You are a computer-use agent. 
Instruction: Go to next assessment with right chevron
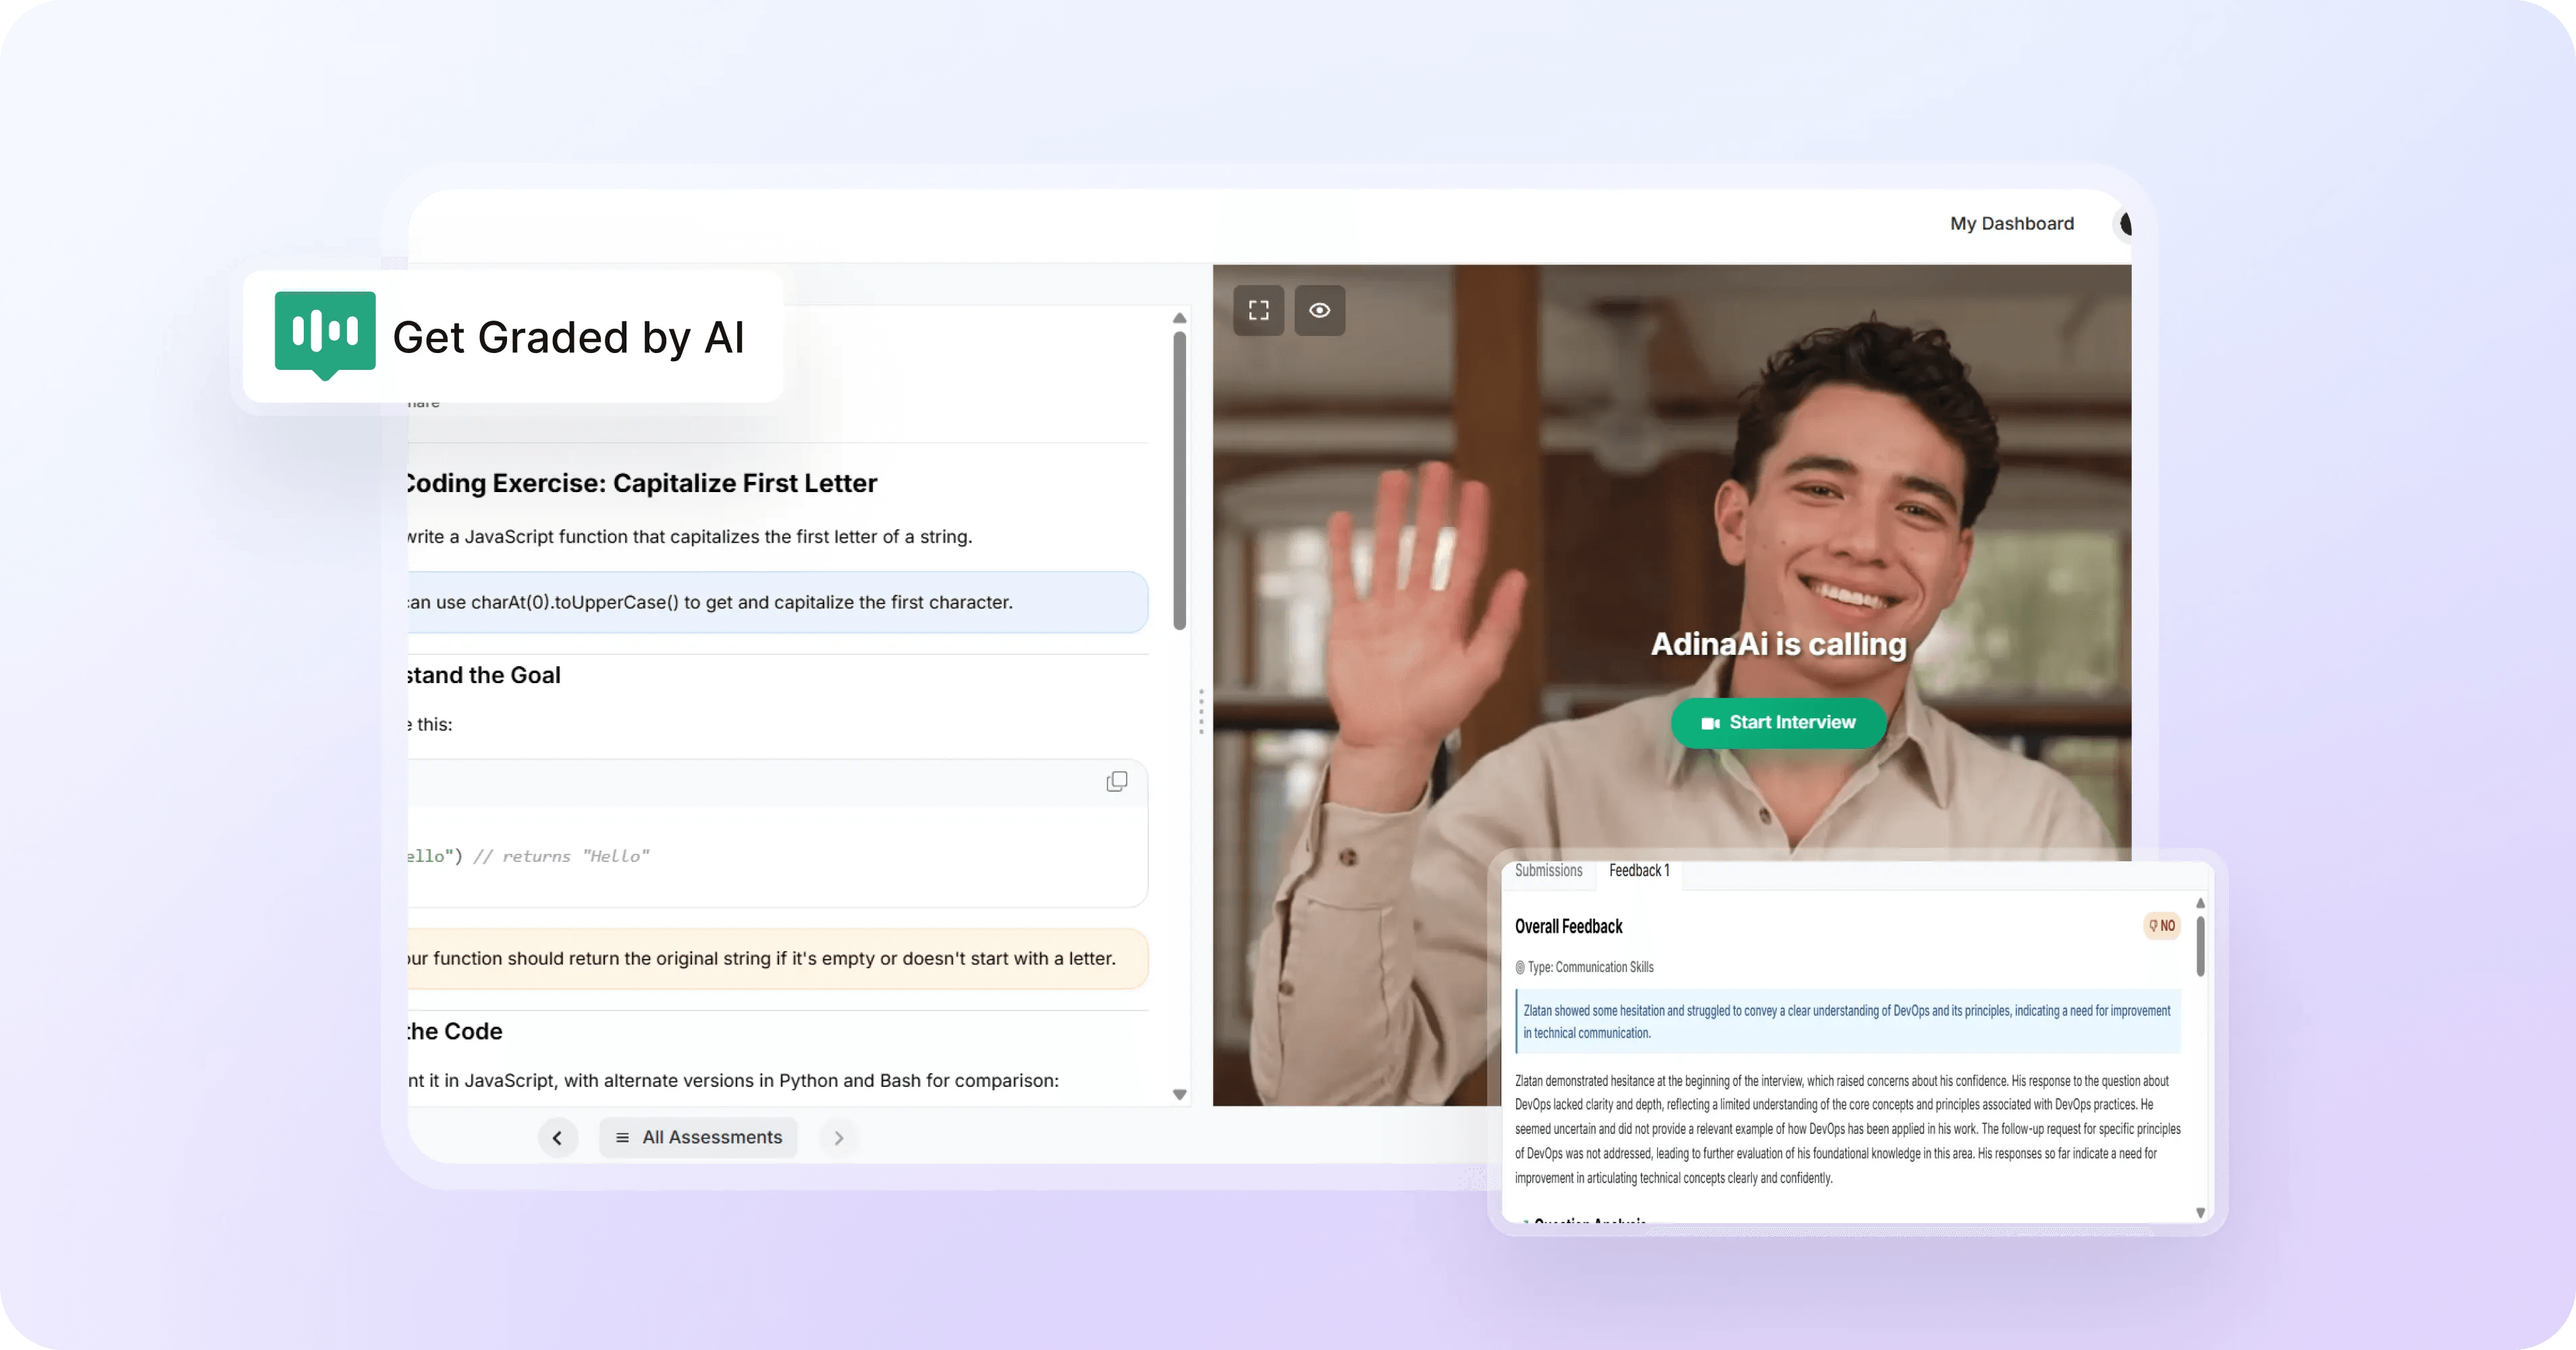click(x=839, y=1138)
